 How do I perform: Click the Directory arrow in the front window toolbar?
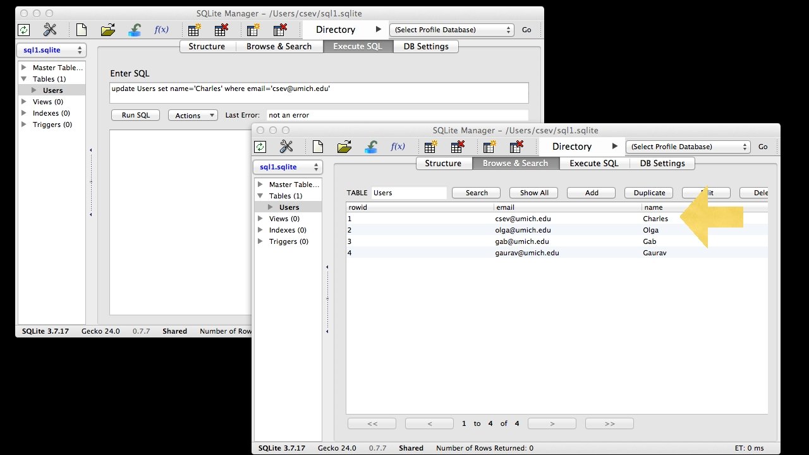(615, 147)
